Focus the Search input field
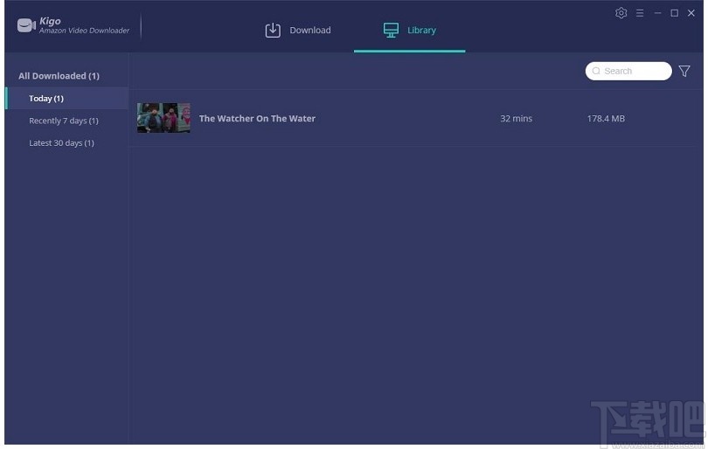 click(x=628, y=71)
